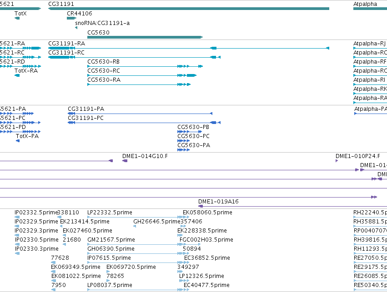Click the Atpalpha-RF transcript label
This screenshot has width=387, height=292.
click(370, 62)
